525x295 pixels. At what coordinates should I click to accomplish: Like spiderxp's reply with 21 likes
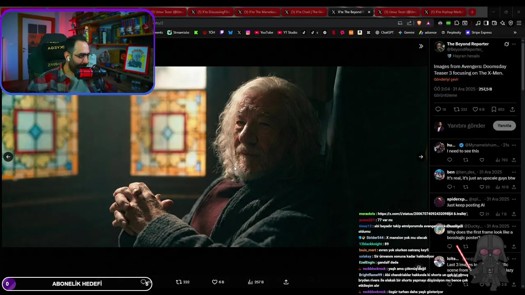click(x=484, y=214)
